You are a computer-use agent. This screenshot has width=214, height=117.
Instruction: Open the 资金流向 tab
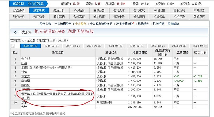coord(139,16)
